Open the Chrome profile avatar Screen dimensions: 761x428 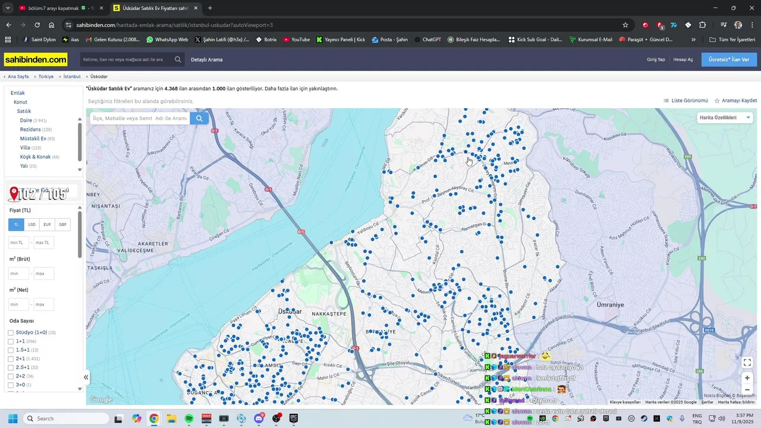tap(738, 25)
